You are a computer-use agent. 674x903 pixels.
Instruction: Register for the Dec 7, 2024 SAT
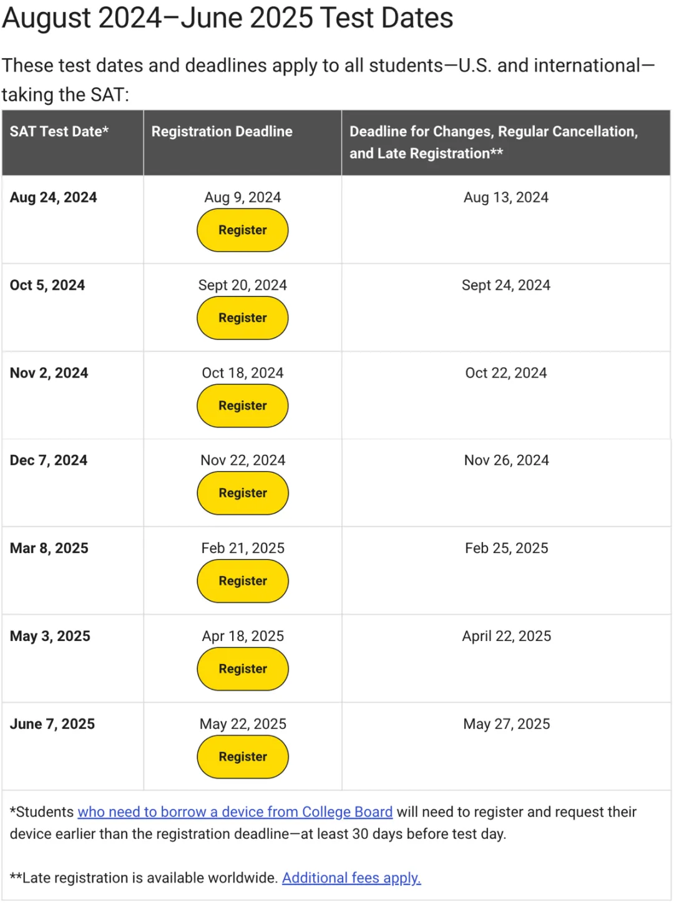point(242,494)
